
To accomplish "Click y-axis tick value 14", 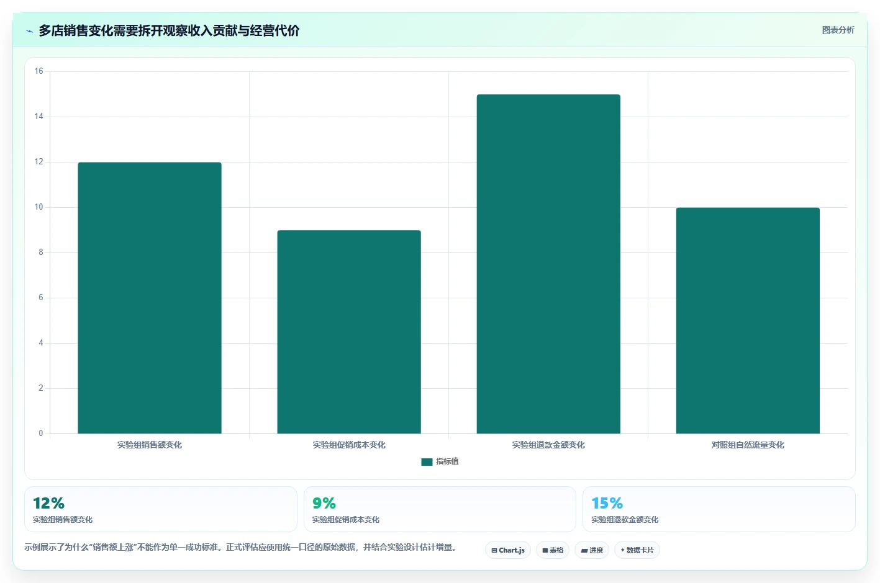I will pyautogui.click(x=39, y=117).
